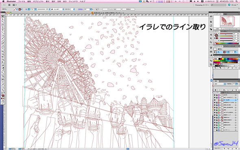Screen dimensions: 240x150
Task: Expand the topmost layer's disclosure triangle
Action: [220, 95]
